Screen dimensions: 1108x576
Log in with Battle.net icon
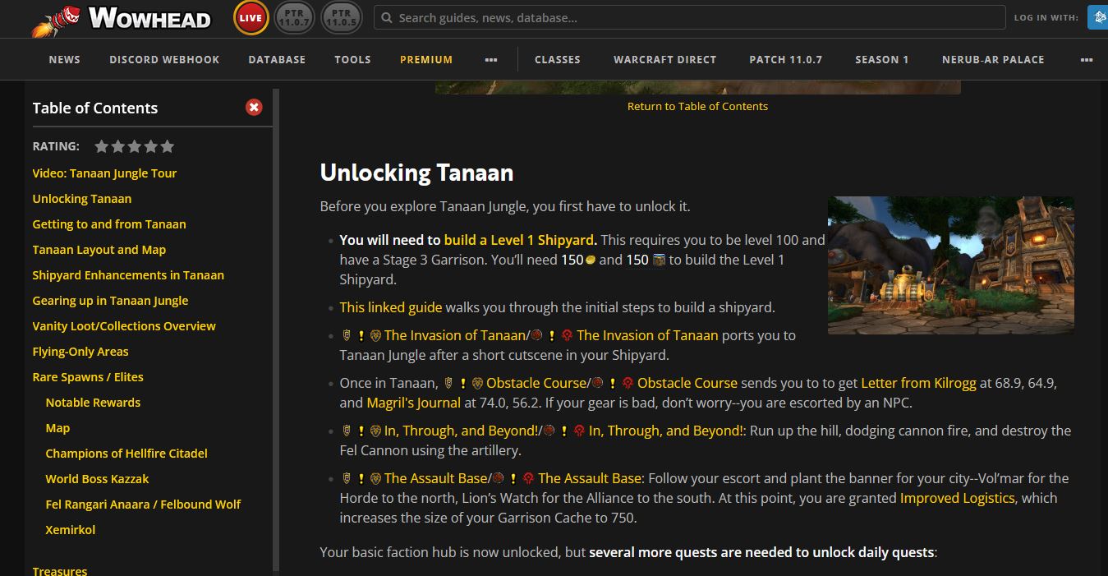point(1097,17)
